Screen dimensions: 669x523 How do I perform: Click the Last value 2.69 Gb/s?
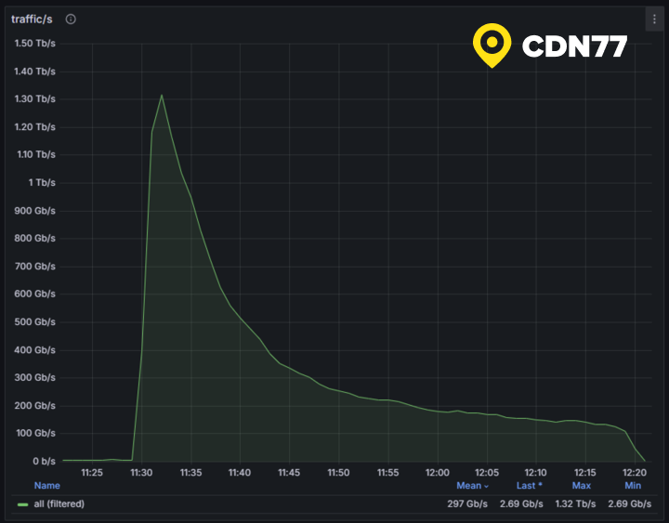point(521,503)
